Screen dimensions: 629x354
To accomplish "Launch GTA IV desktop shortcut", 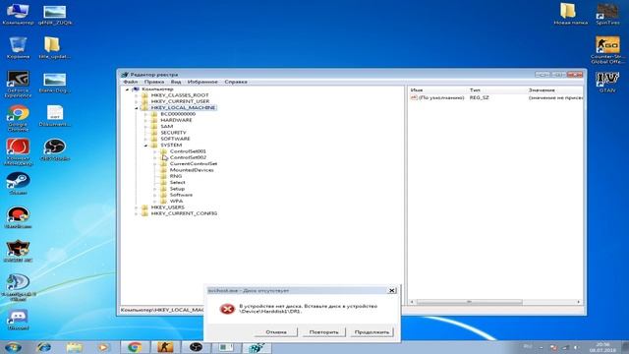I will pos(607,82).
